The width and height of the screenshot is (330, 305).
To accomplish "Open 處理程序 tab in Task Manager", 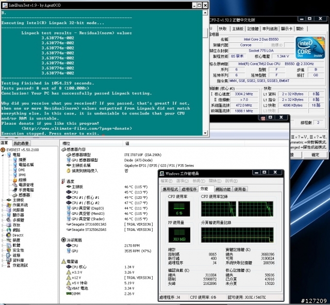I will click(x=189, y=189).
